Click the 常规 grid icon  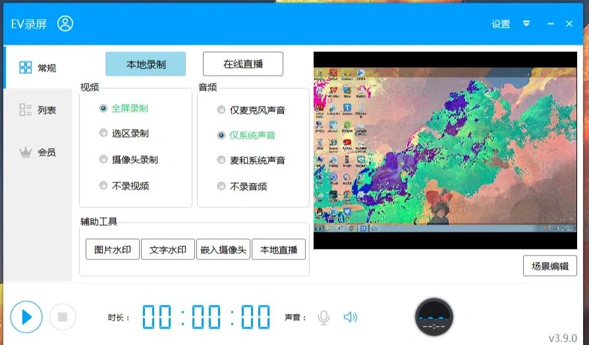point(26,68)
